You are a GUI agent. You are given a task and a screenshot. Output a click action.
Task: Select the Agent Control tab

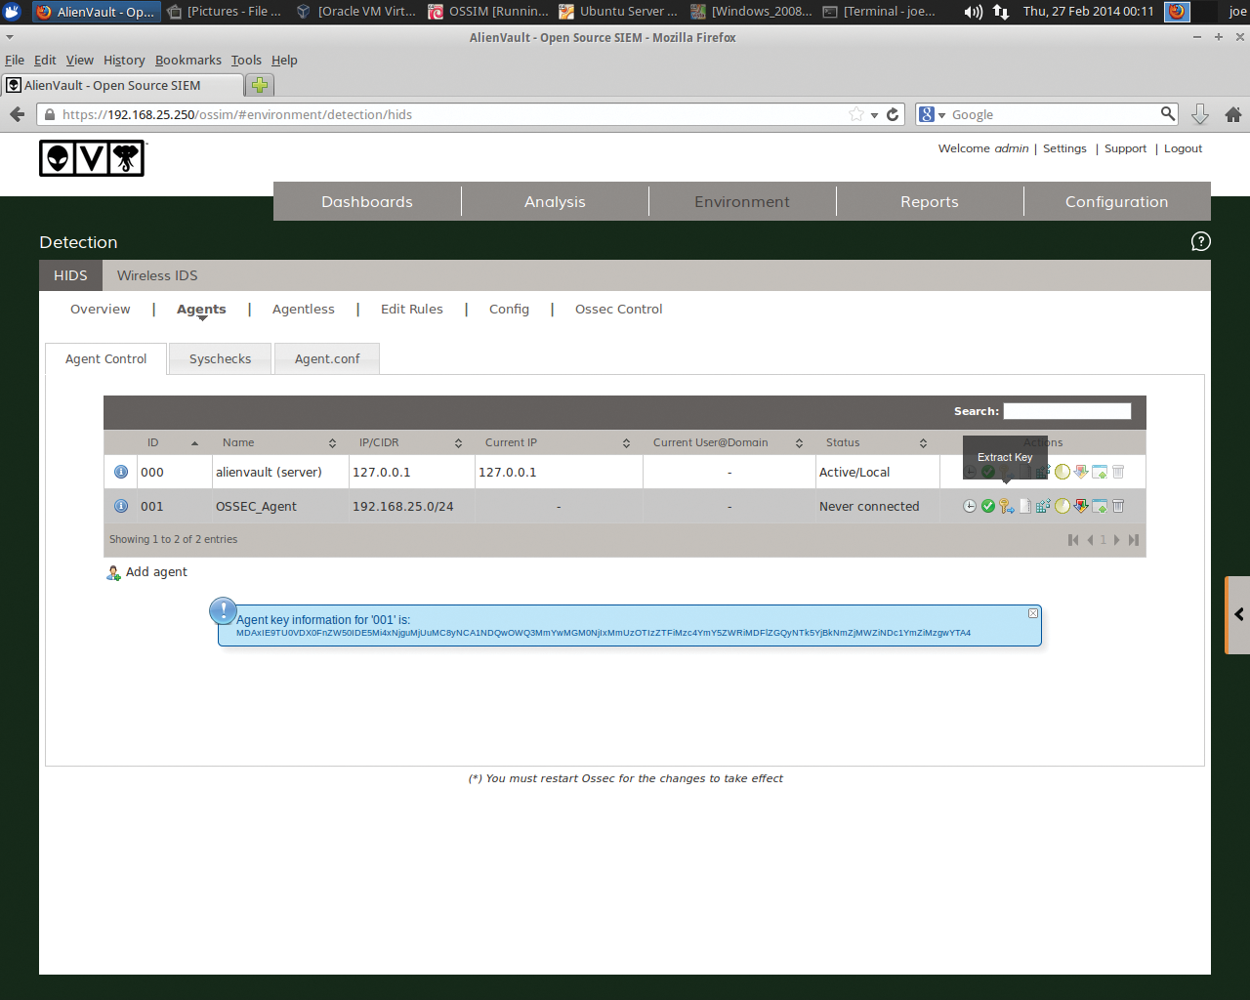(x=105, y=358)
